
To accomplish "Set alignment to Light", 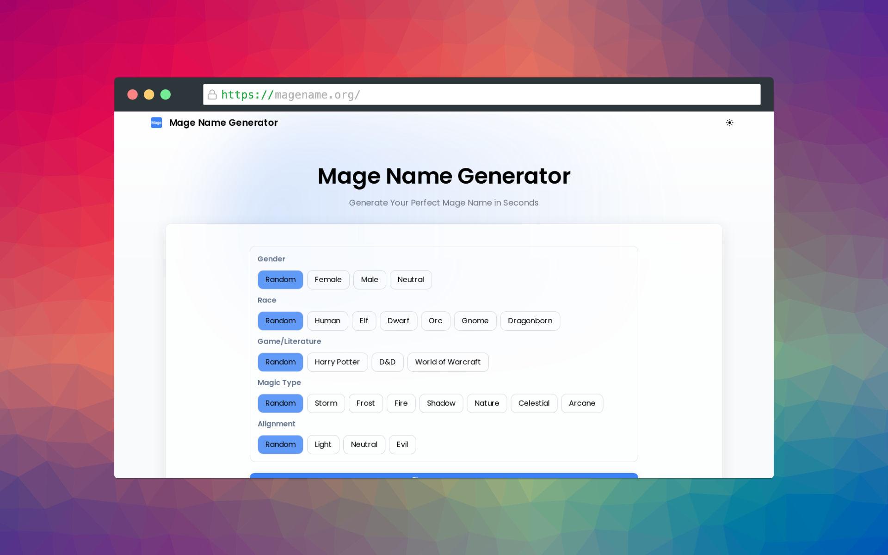I will [x=323, y=444].
